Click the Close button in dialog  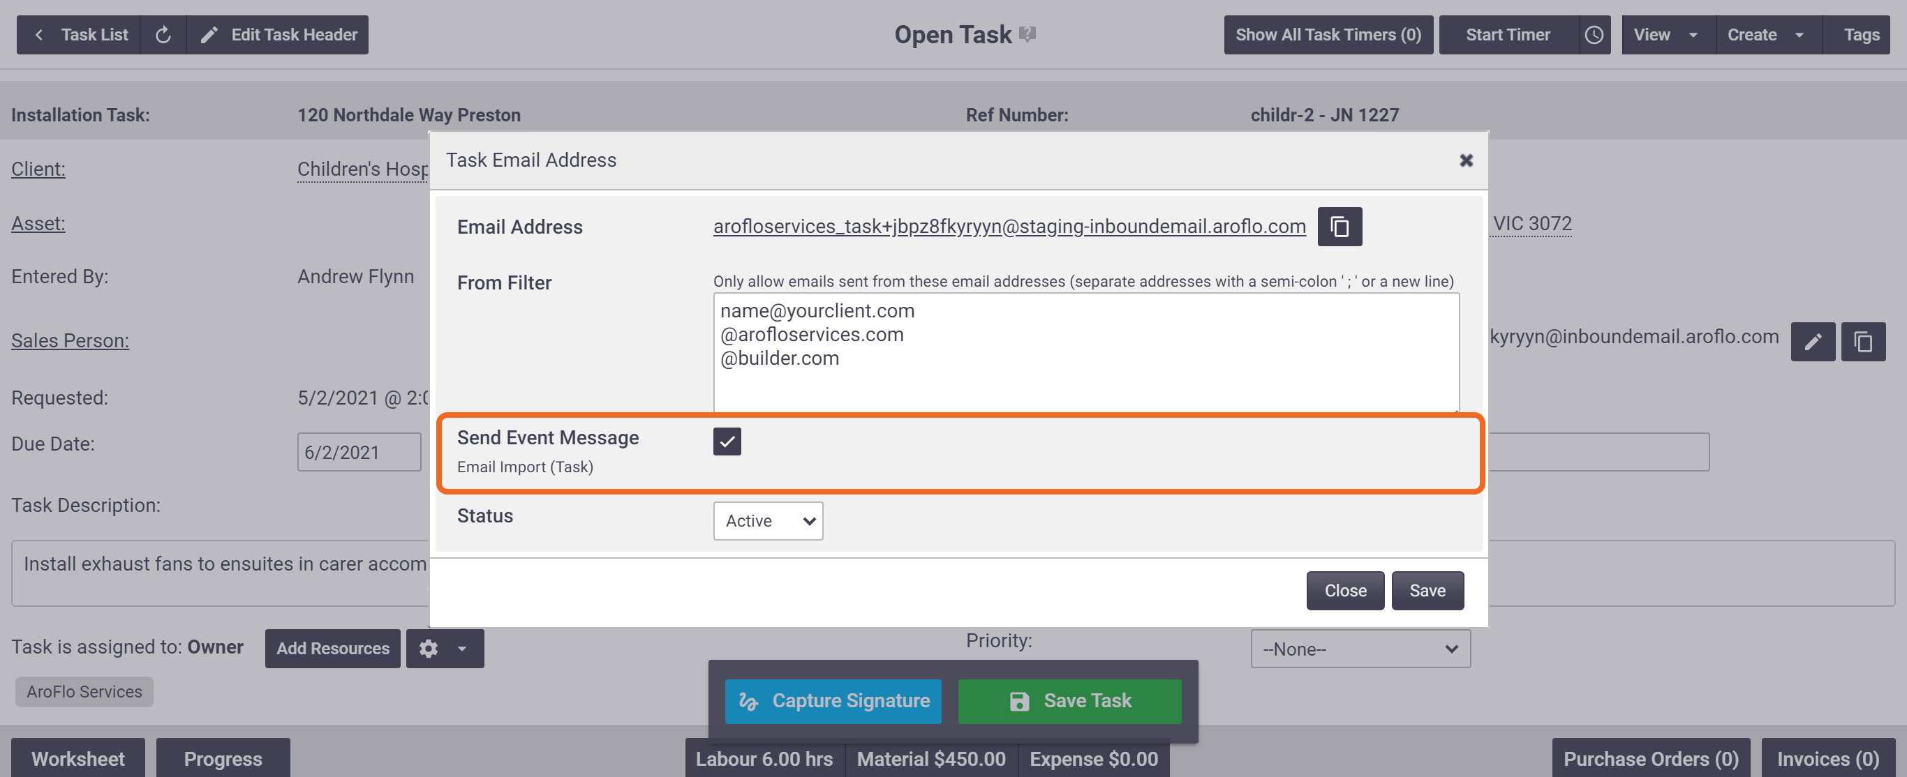1344,591
